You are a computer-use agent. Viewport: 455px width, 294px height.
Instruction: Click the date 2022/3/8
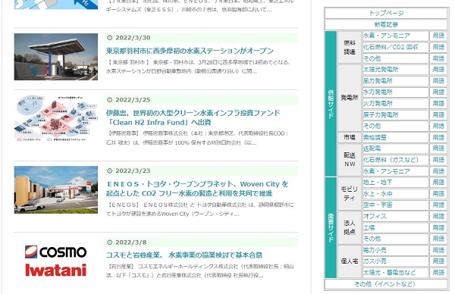tap(131, 242)
